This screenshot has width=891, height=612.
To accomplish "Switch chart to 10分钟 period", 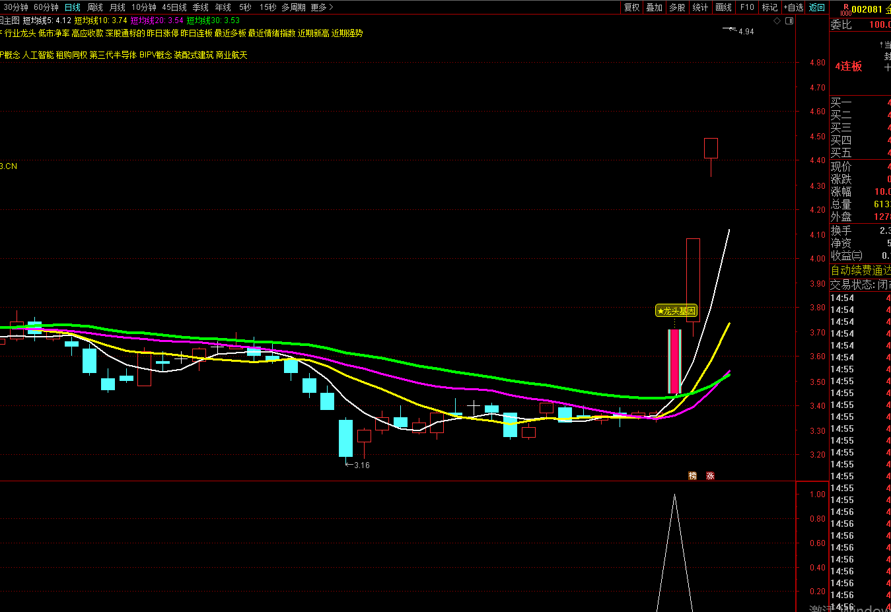I will click(144, 7).
